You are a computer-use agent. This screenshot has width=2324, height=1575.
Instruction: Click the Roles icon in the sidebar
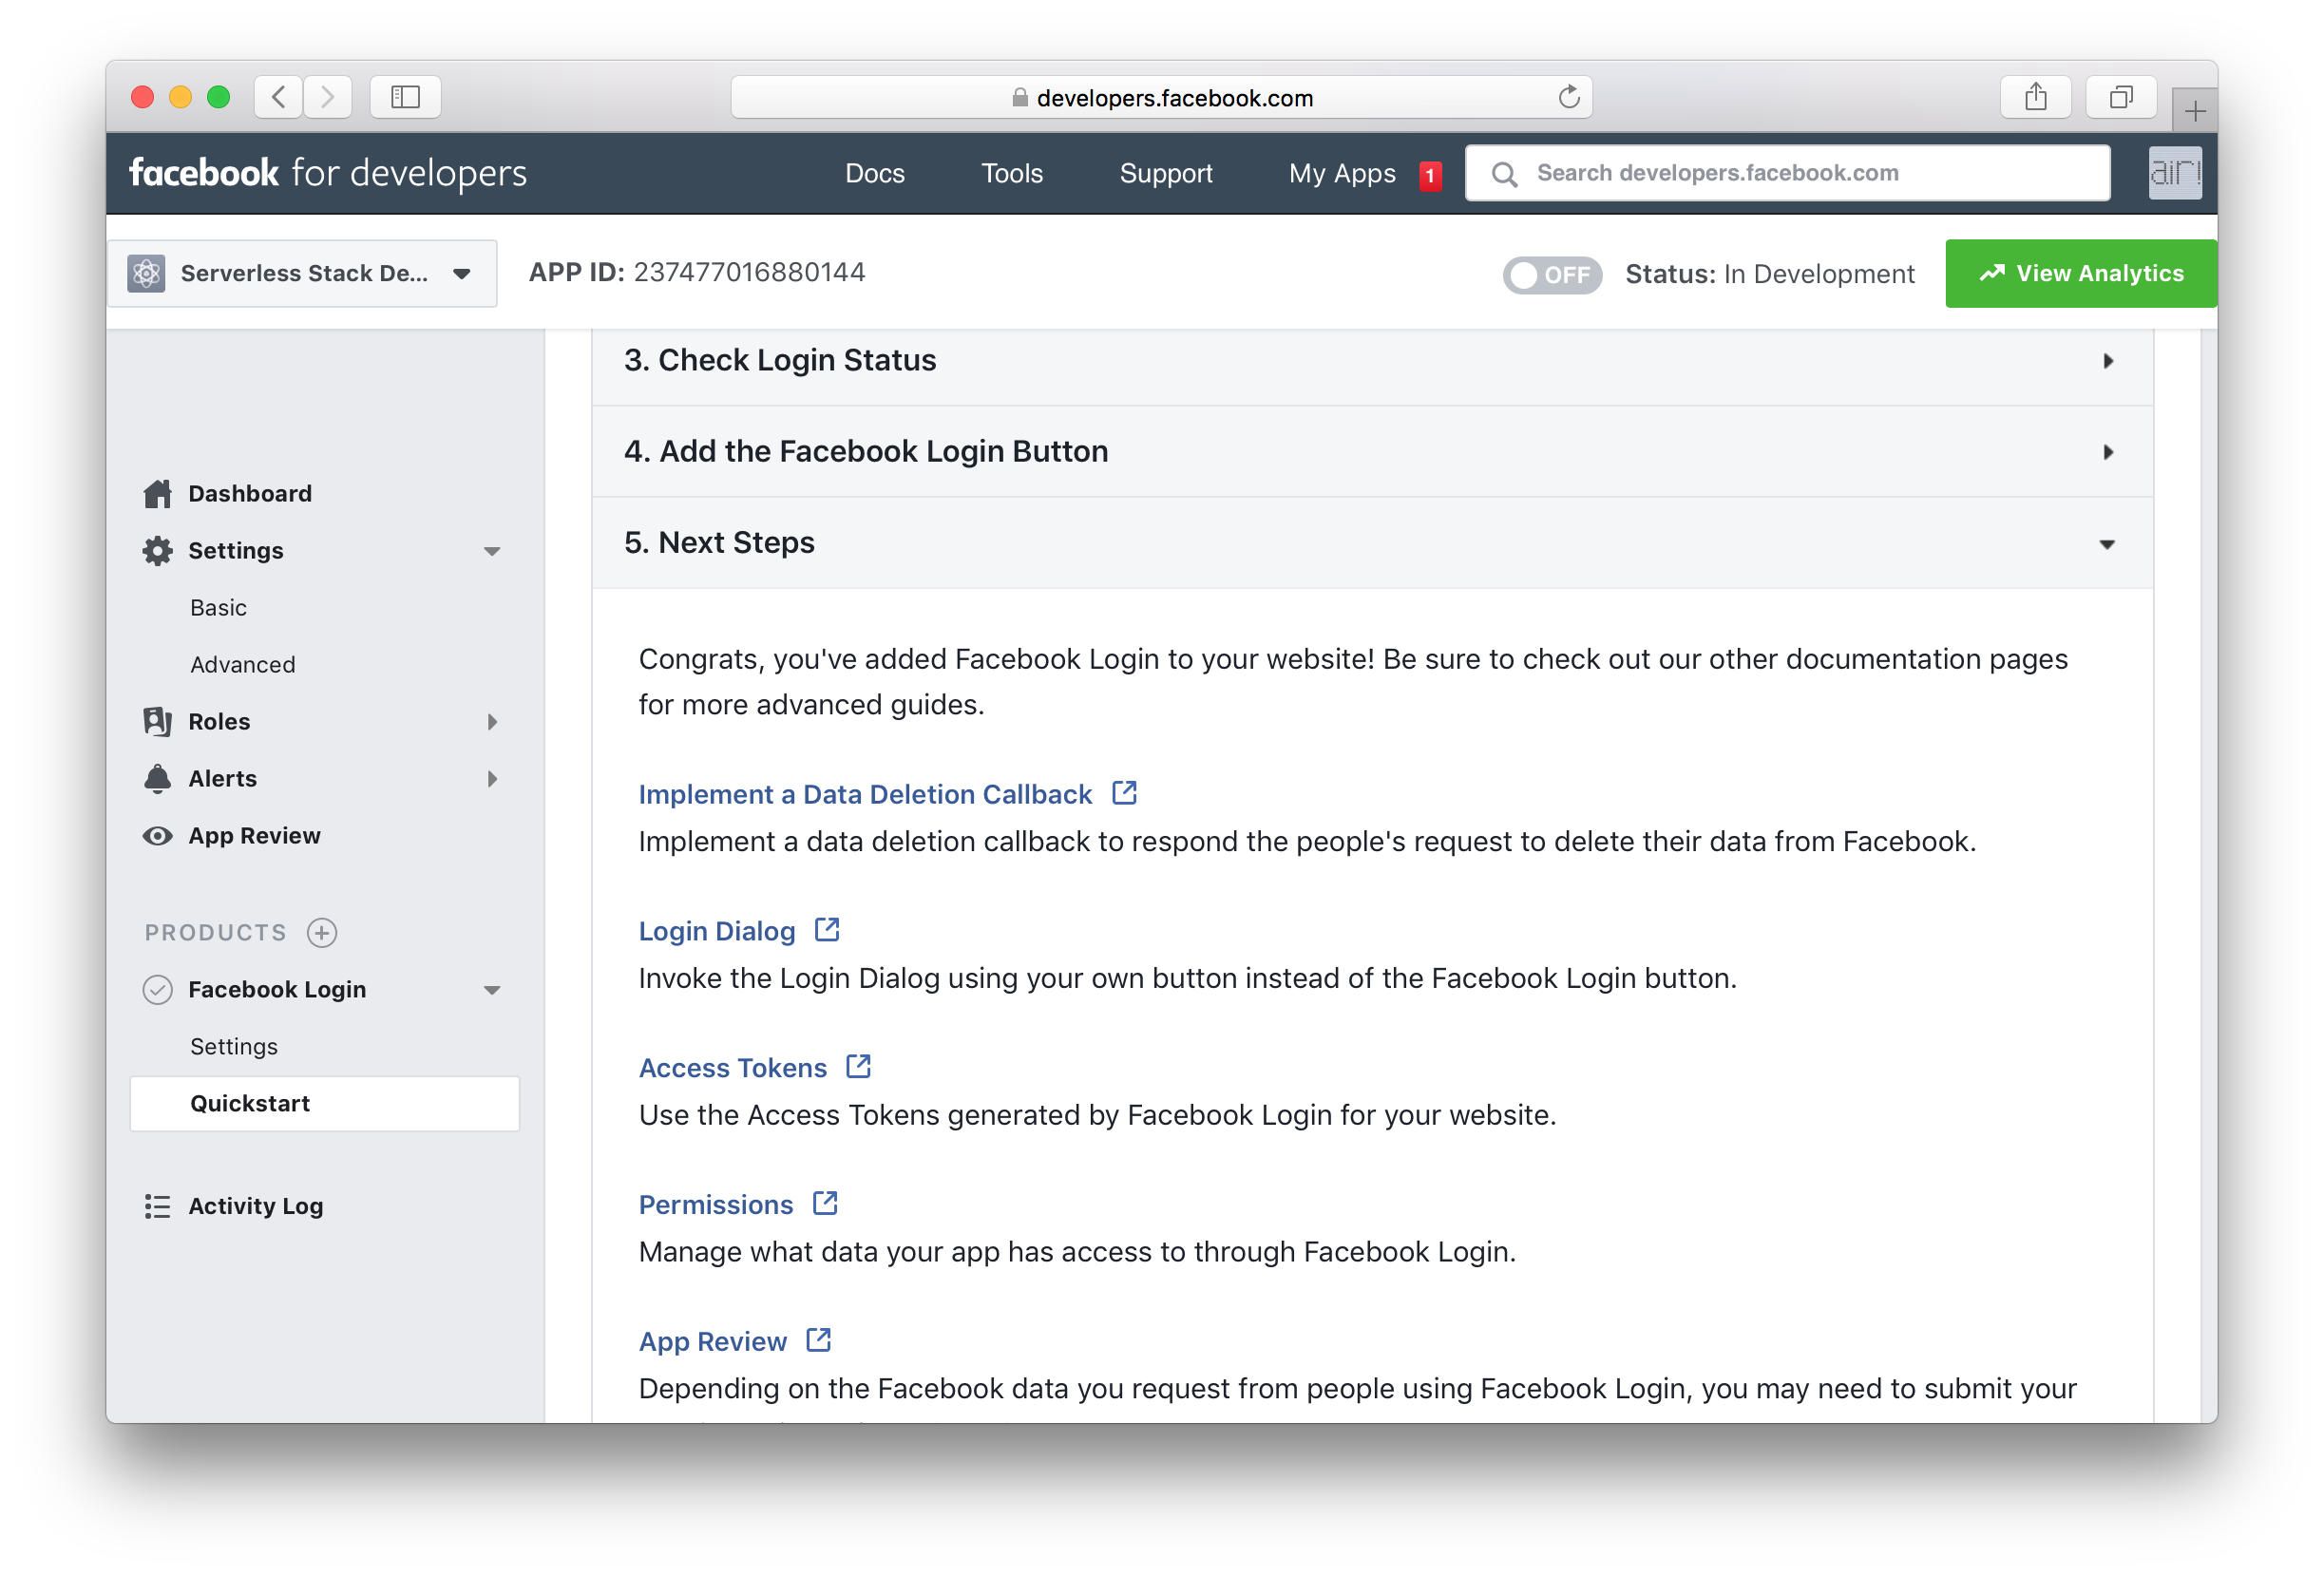pyautogui.click(x=157, y=721)
